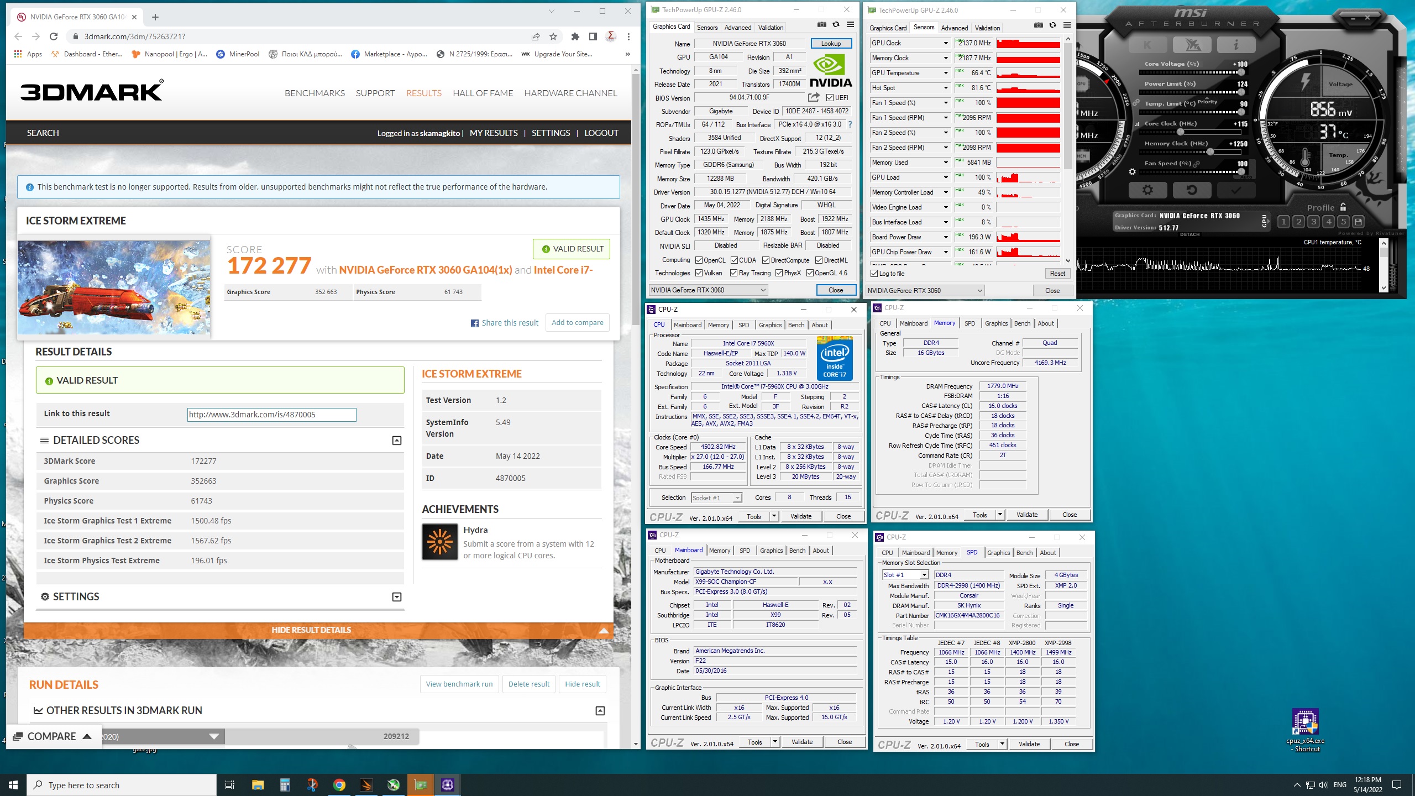Toggle CUDA checkbox in GPU-Z

pos(734,260)
